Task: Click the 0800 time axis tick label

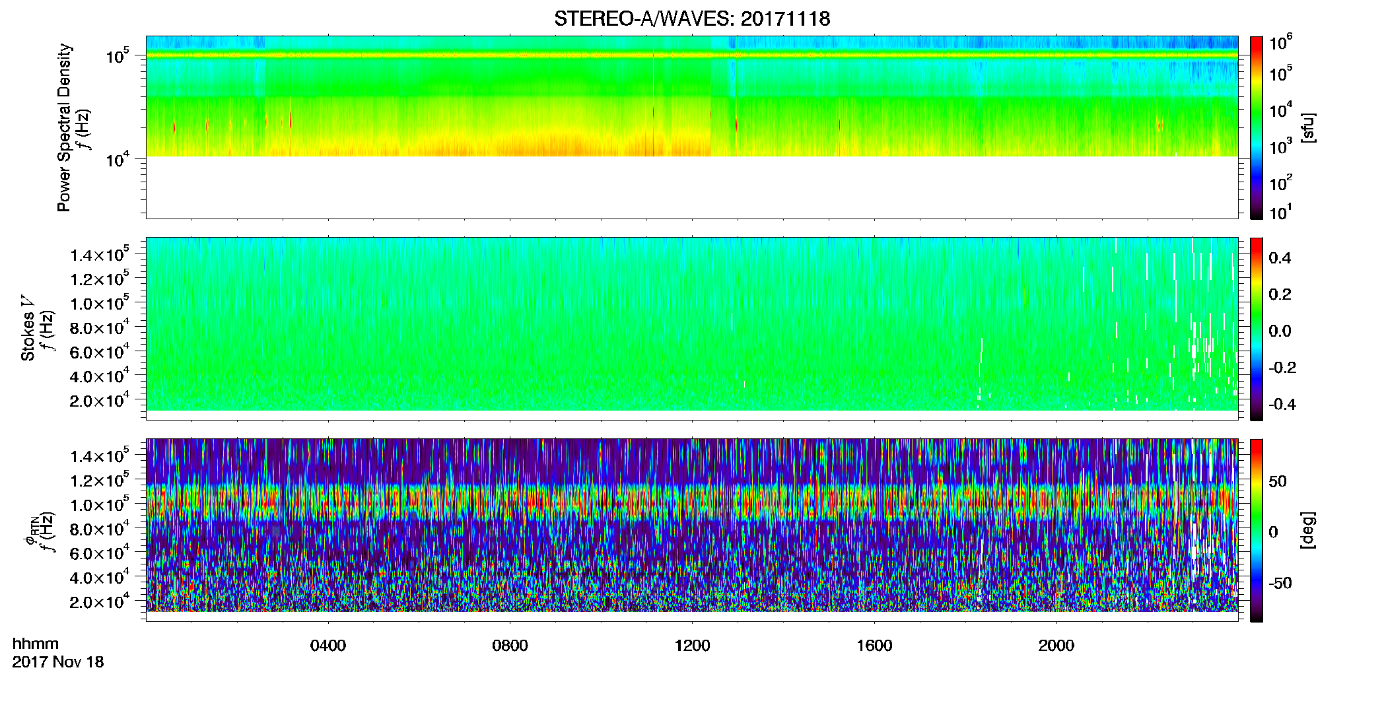Action: click(x=510, y=646)
